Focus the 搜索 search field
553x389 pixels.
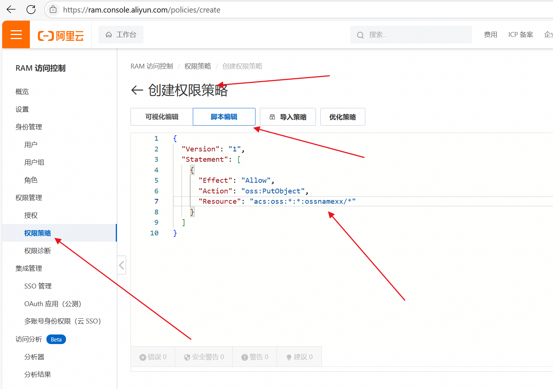click(x=411, y=35)
